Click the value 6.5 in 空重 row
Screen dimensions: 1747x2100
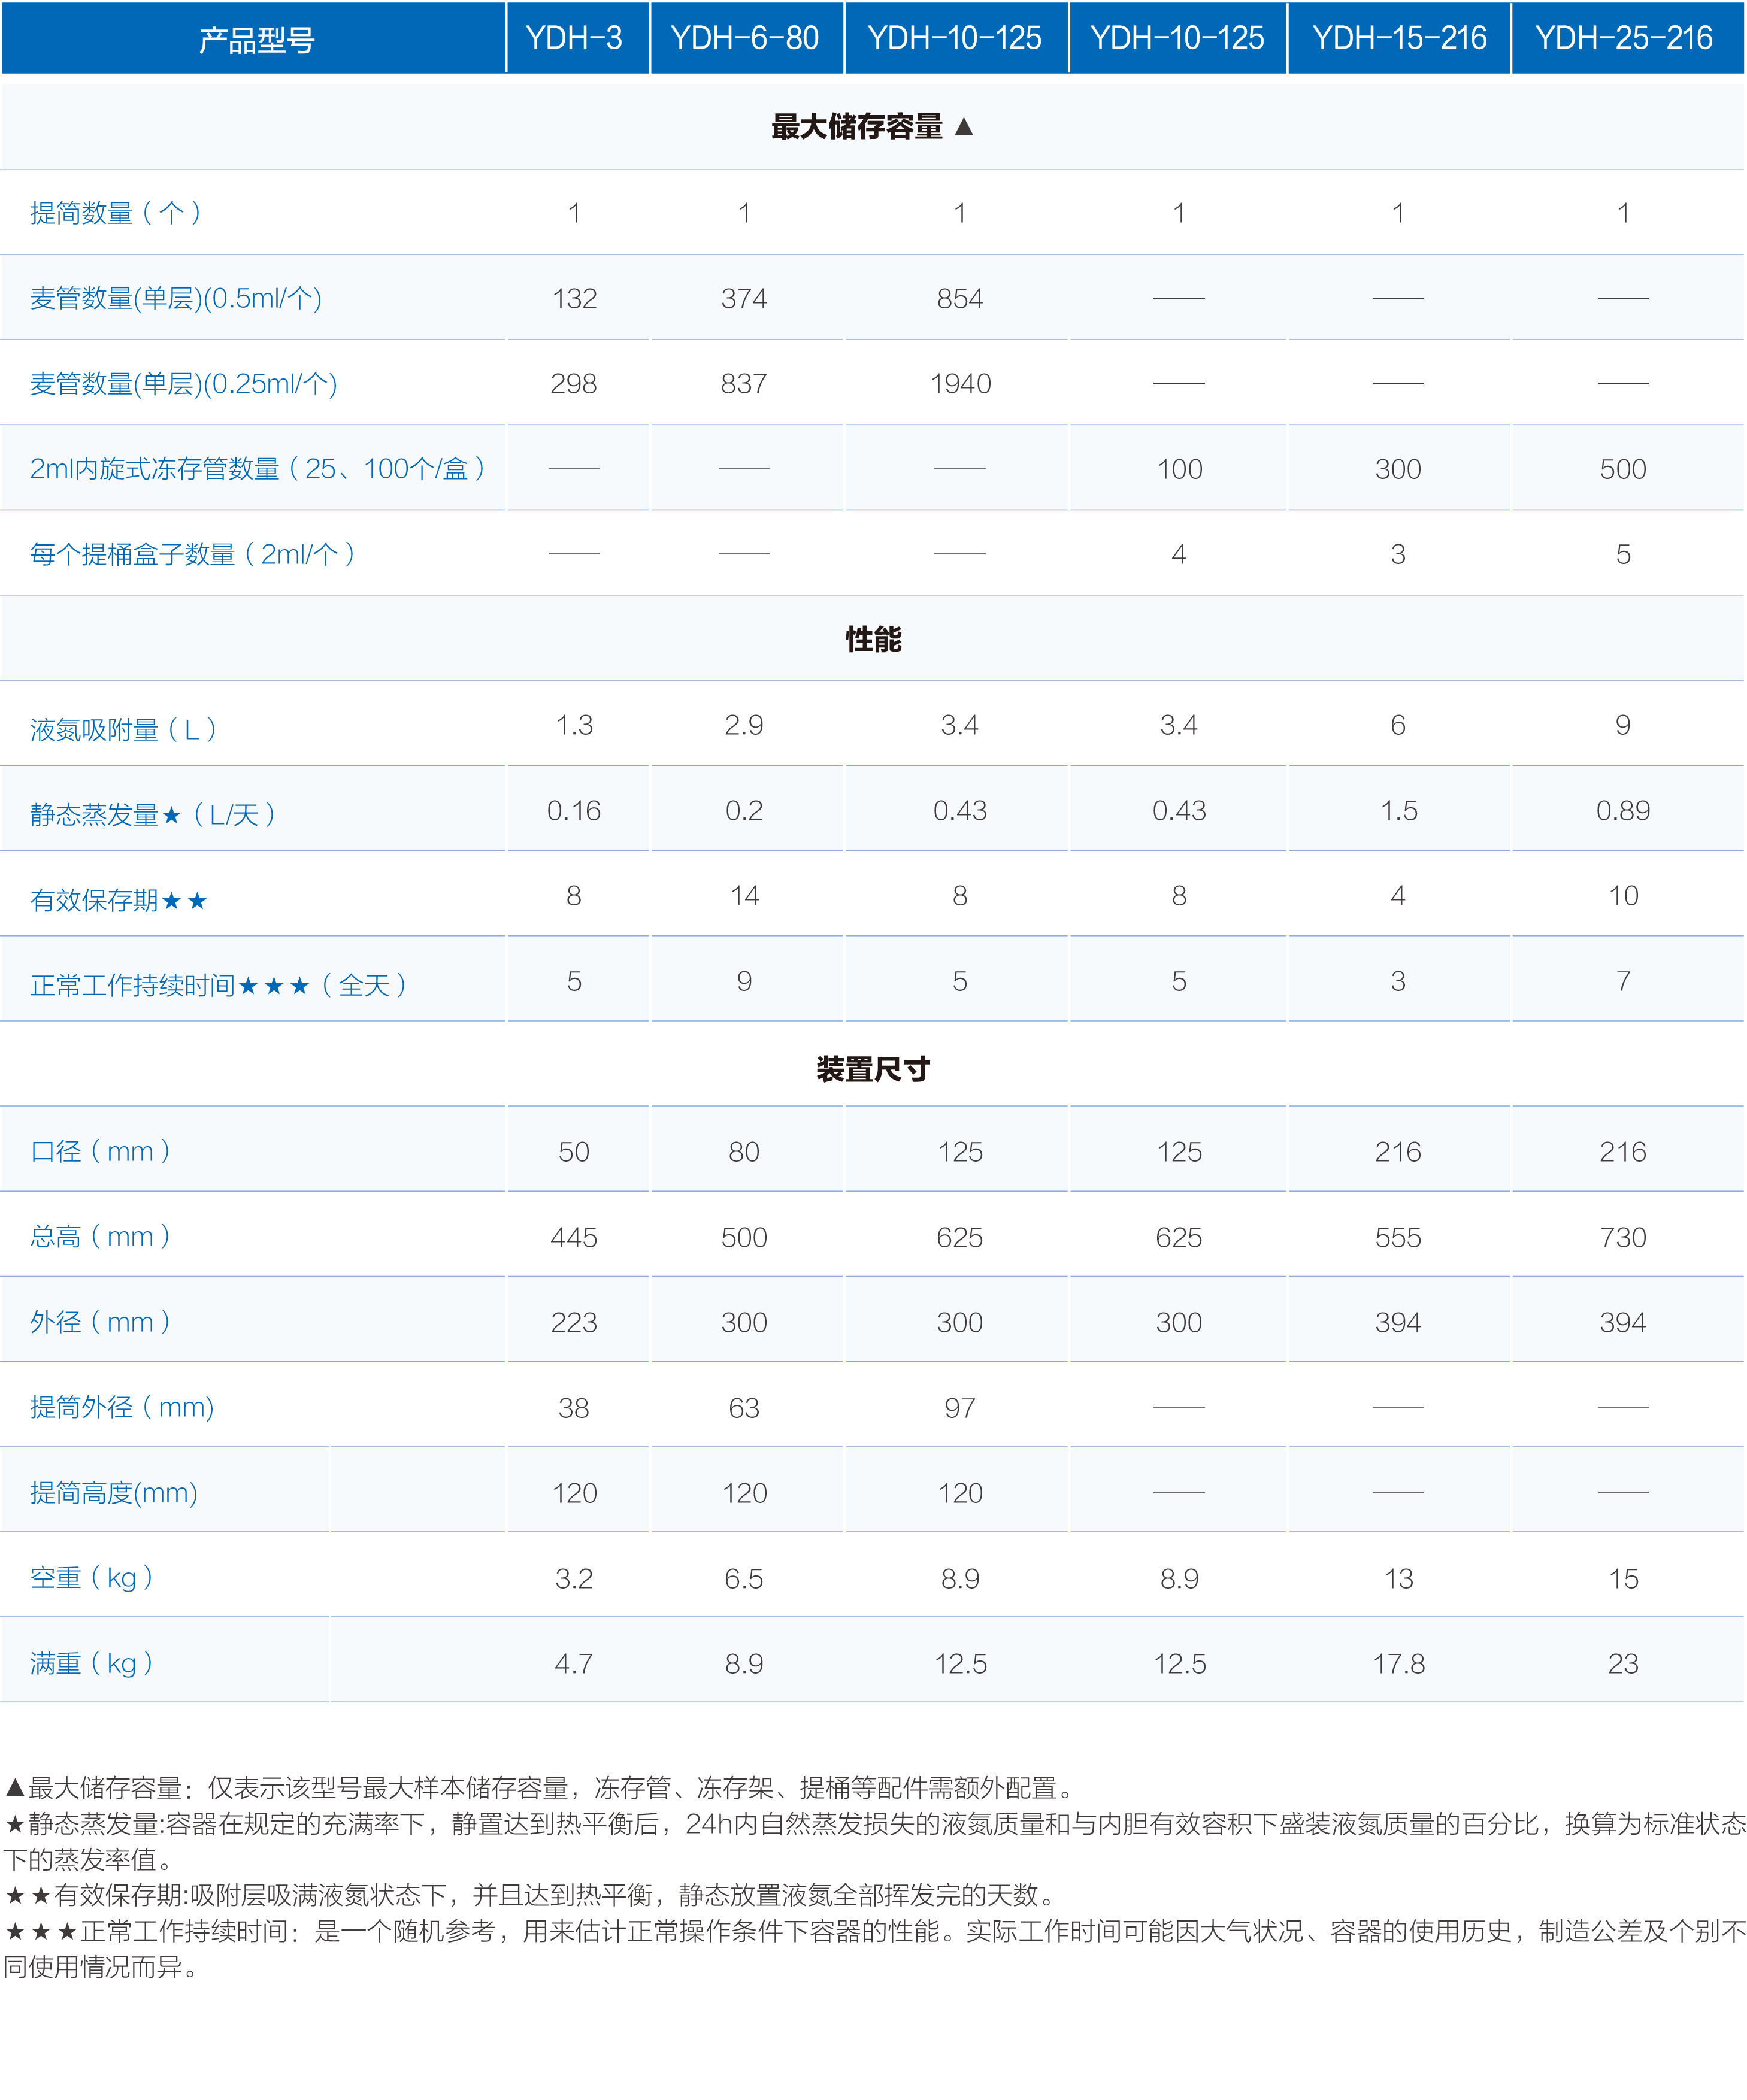click(744, 1579)
